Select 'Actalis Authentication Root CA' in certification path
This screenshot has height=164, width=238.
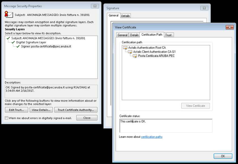(147, 48)
